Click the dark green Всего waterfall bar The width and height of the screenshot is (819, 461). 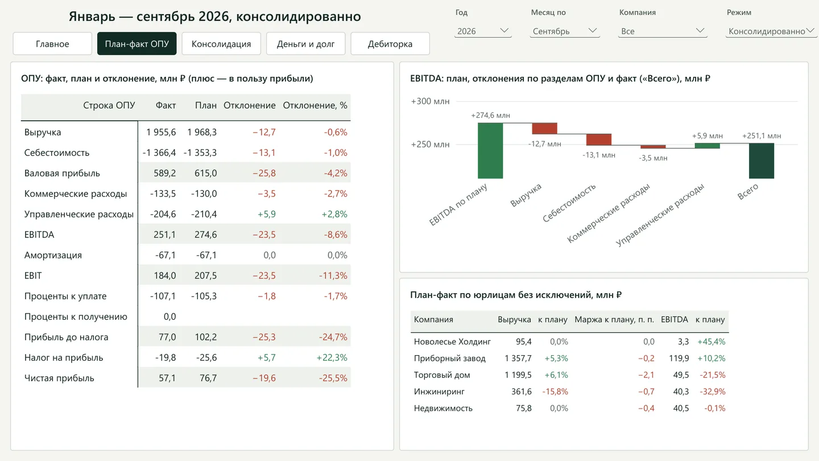click(x=762, y=160)
